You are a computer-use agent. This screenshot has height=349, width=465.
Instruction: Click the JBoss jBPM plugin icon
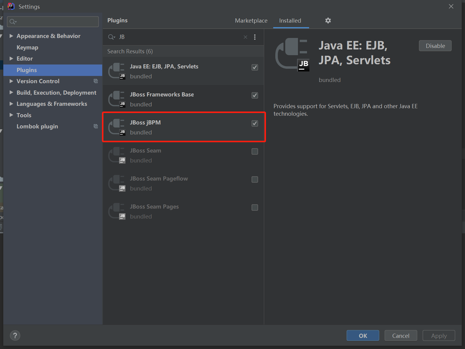117,127
